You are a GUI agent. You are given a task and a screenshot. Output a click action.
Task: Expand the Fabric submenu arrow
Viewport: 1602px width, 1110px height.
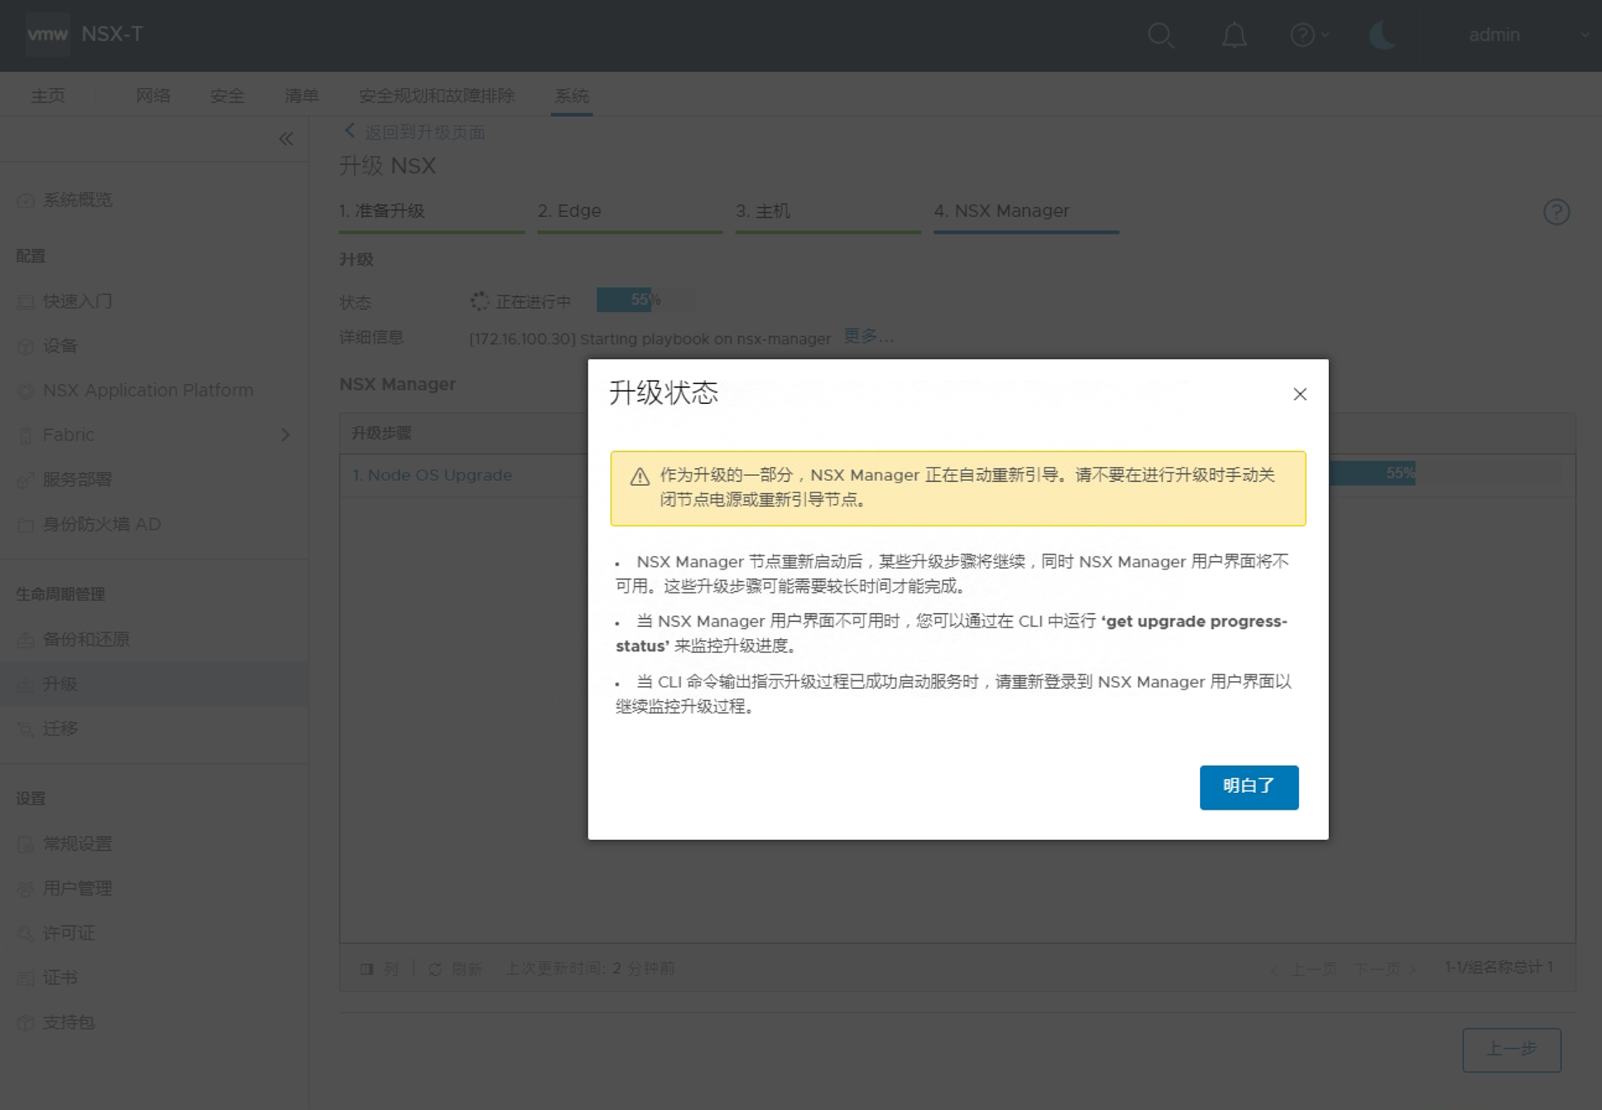[x=285, y=435]
